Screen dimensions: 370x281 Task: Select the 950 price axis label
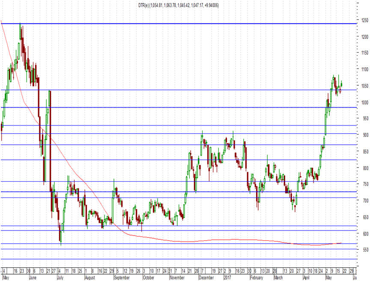coord(366,119)
